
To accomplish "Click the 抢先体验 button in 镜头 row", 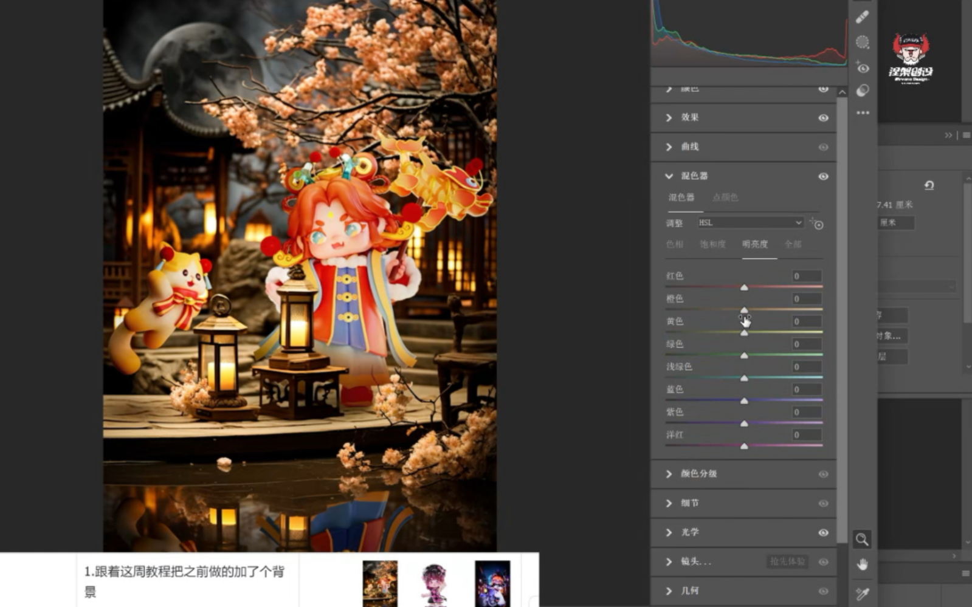I will (788, 562).
